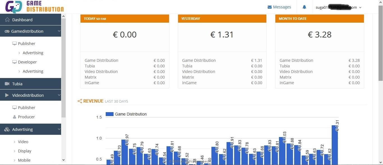Screen dimensions: 383x165
Task: Open the Messages link
Action: click(x=282, y=7)
